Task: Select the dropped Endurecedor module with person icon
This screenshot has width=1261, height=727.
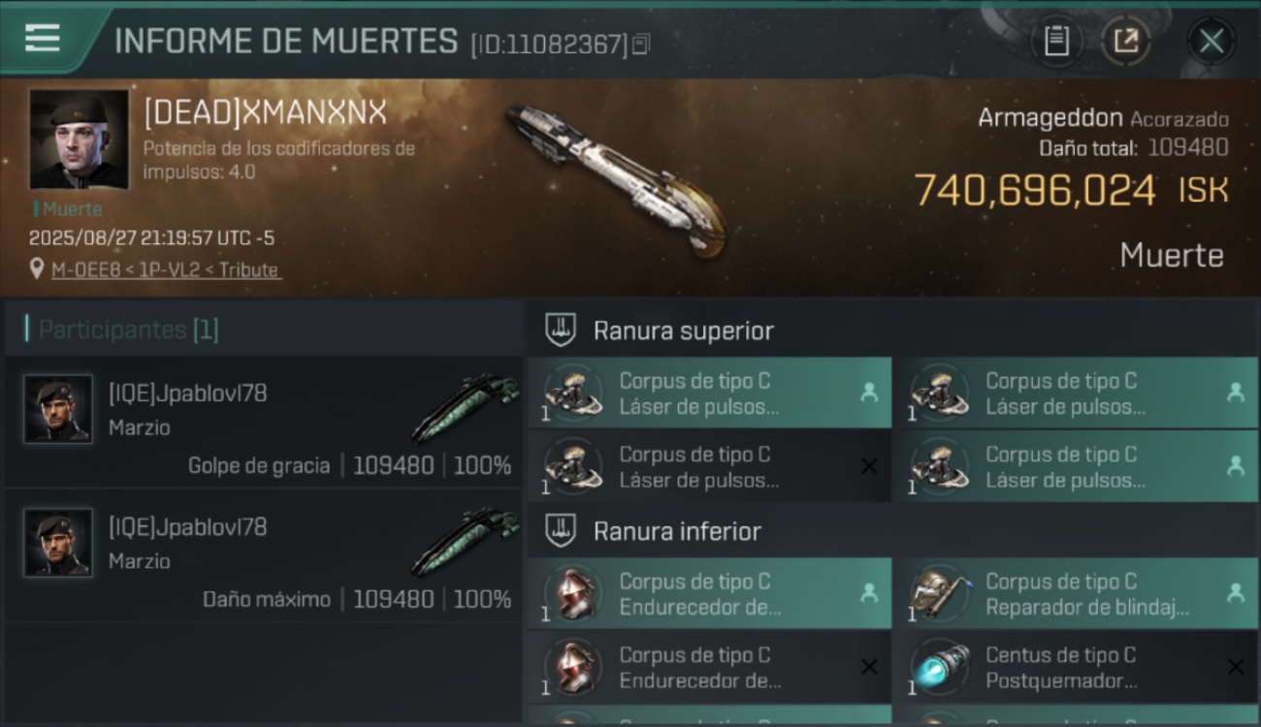Action: coord(710,594)
